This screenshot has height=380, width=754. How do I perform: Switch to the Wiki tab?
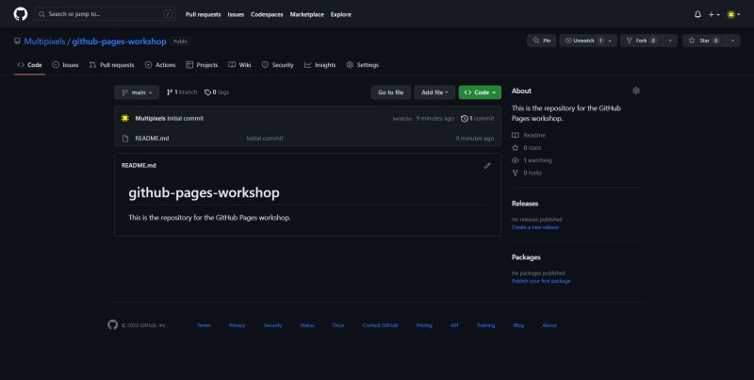tap(239, 65)
